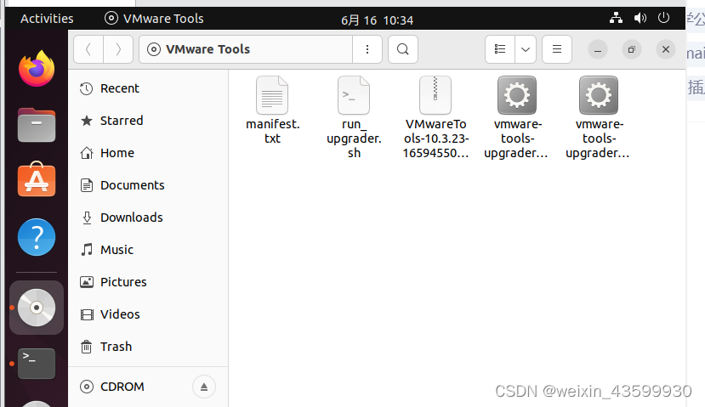
Task: Click the VMware Tools path bar location
Action: tap(246, 49)
